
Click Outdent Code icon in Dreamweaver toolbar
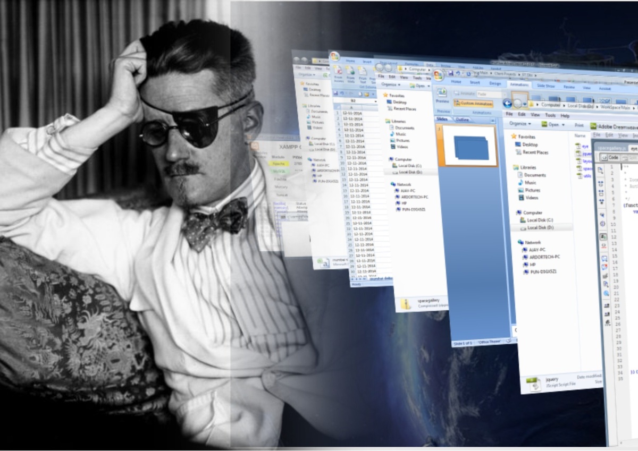[607, 313]
